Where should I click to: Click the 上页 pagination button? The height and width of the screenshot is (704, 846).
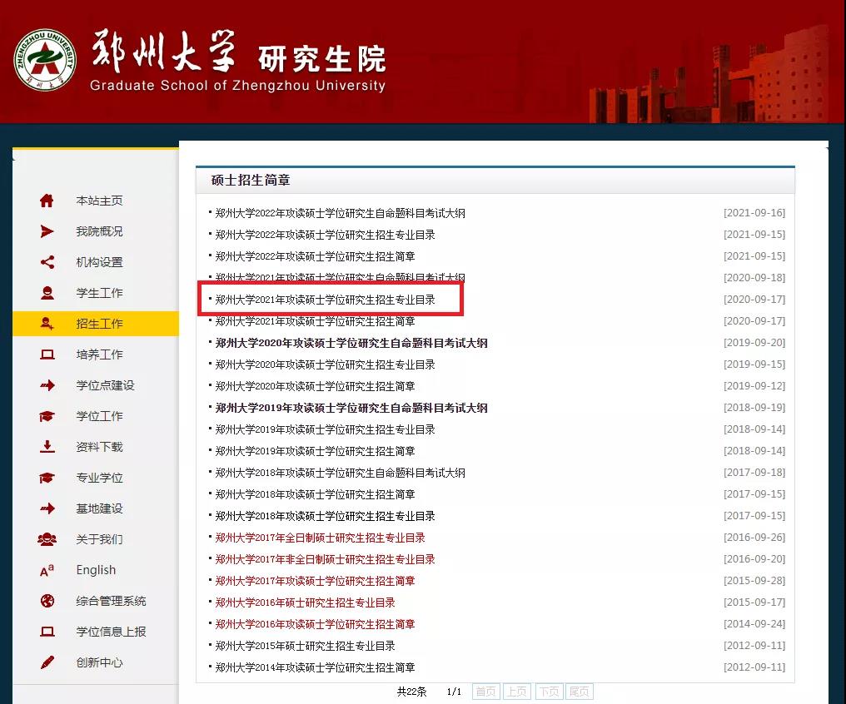tap(517, 691)
